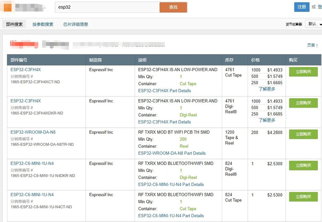Click 立即购买 for ESP32-WROOM-DA-N8
The width and height of the screenshot is (322, 222).
click(303, 134)
